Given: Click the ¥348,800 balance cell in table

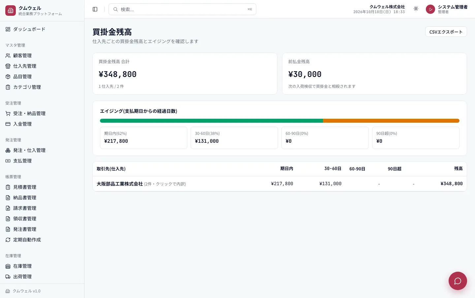Looking at the screenshot, I should [x=452, y=184].
